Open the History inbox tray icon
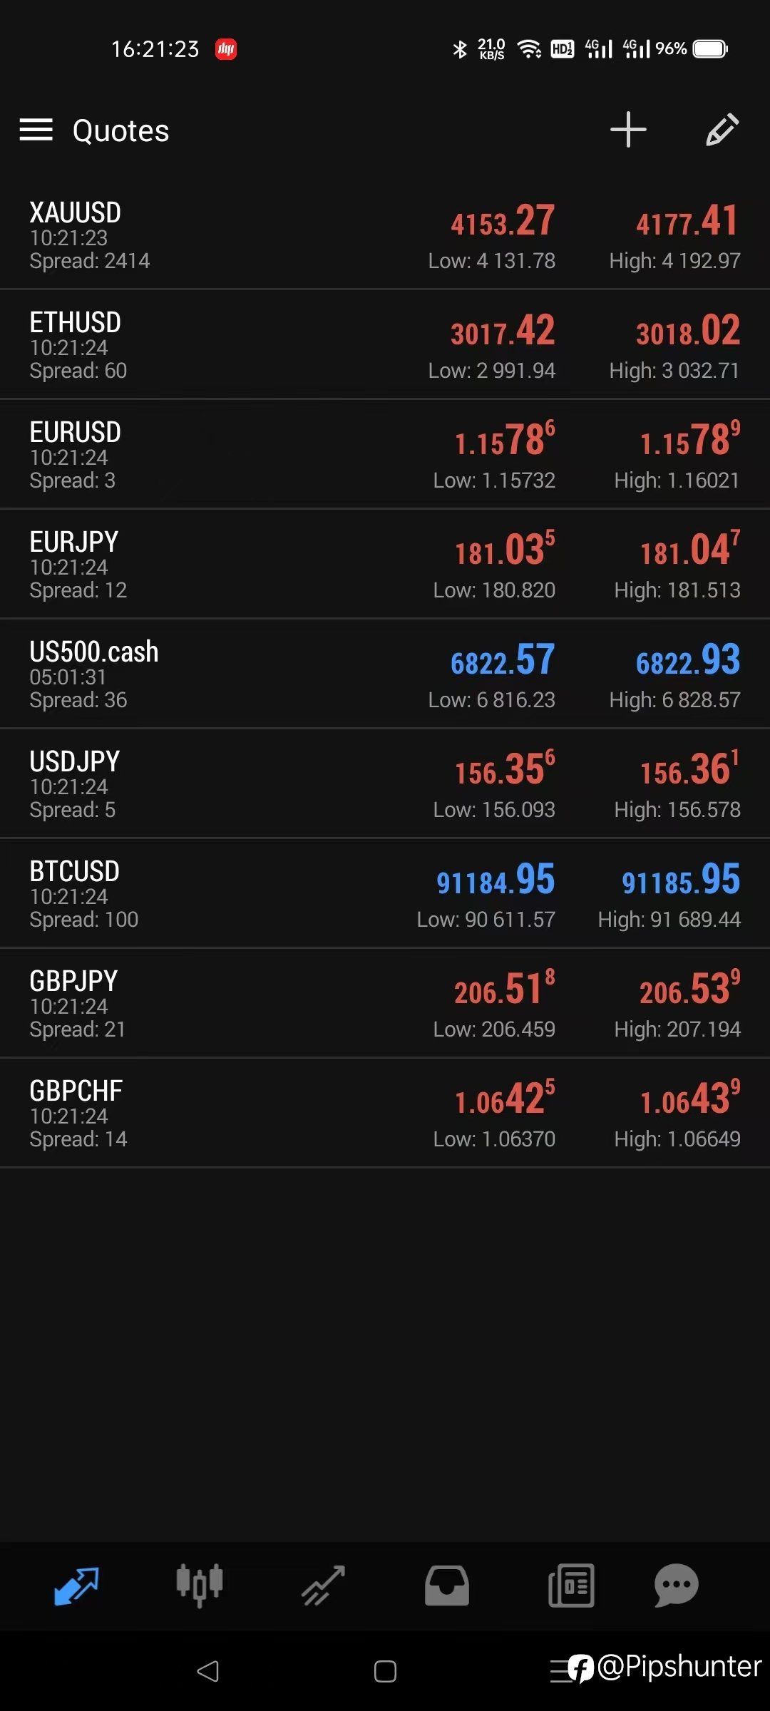This screenshot has width=770, height=1711. pos(447,1586)
